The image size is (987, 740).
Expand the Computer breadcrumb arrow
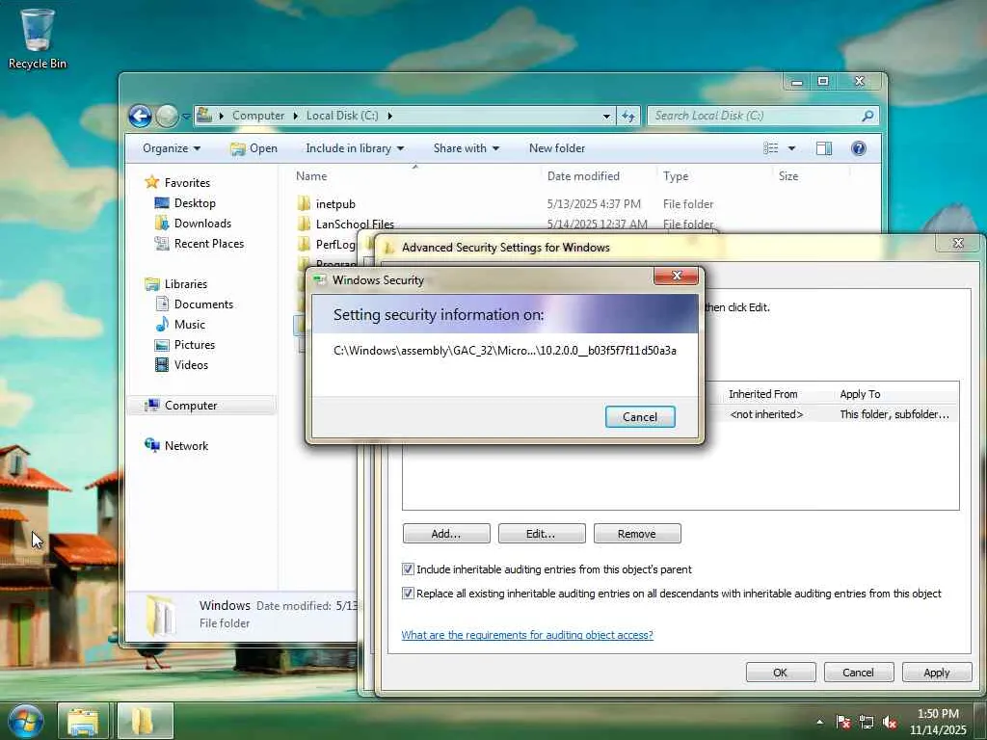pos(295,116)
